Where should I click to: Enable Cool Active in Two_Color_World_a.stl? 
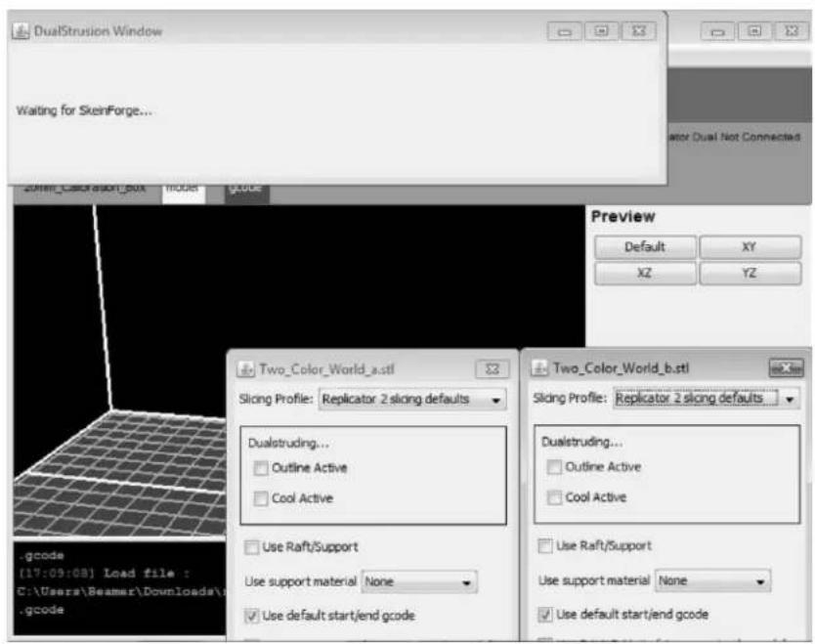point(261,499)
